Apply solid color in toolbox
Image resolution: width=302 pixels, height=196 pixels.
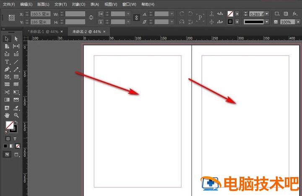click(x=5, y=146)
